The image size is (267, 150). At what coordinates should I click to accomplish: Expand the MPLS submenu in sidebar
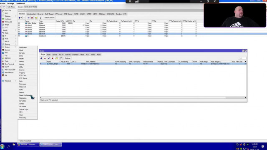pos(16,42)
